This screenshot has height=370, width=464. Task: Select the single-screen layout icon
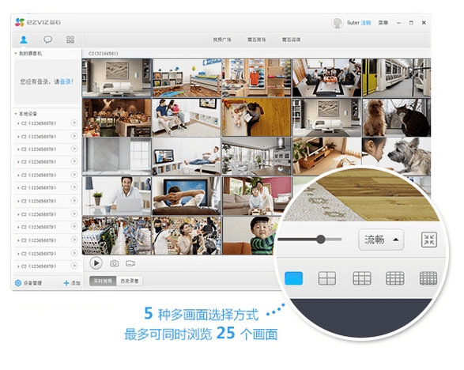click(293, 278)
